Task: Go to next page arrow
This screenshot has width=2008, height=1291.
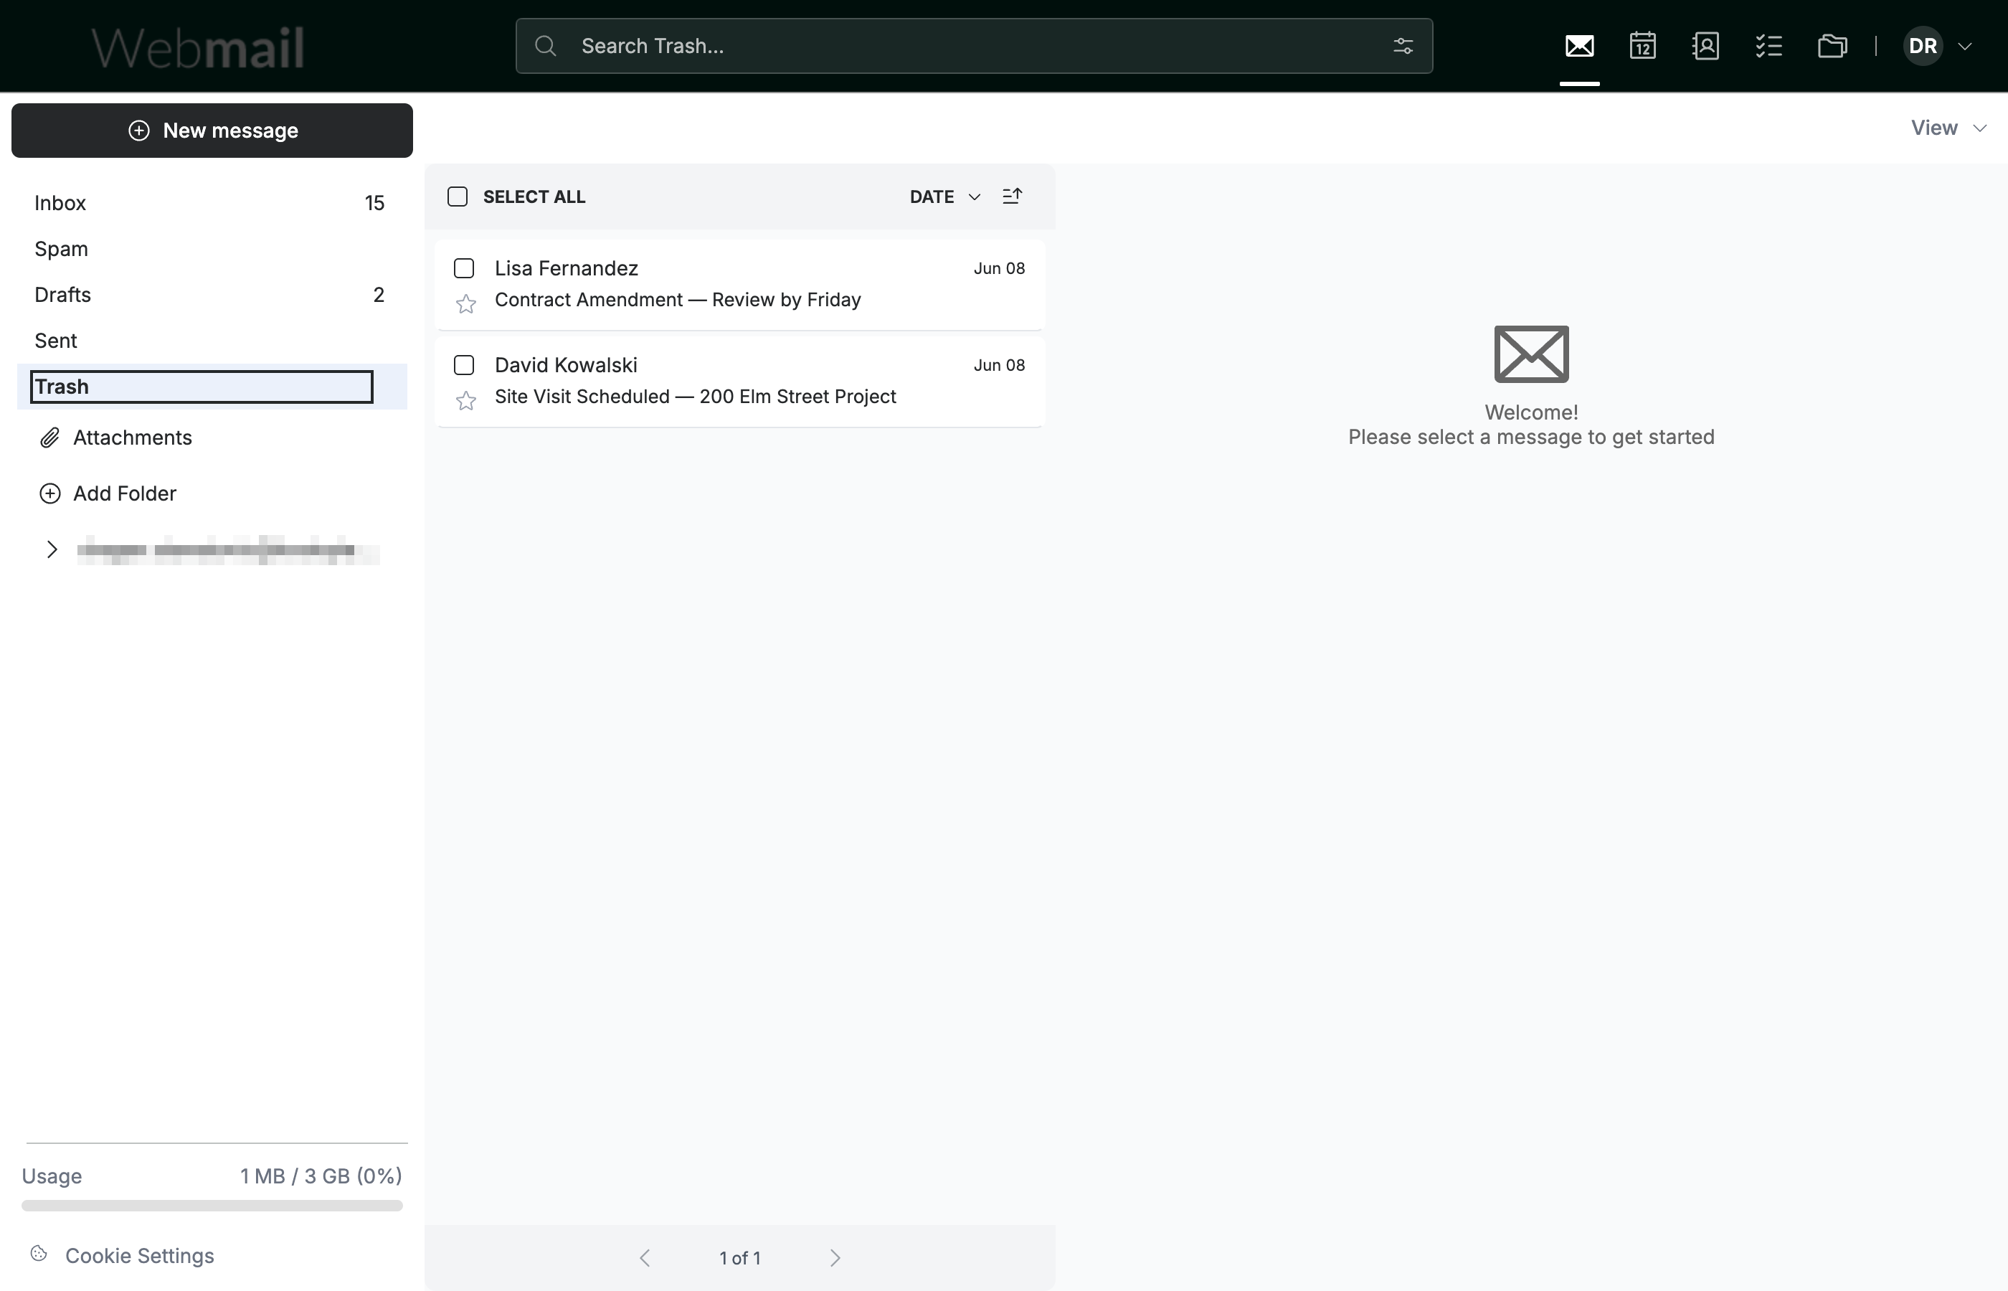Action: [x=835, y=1258]
